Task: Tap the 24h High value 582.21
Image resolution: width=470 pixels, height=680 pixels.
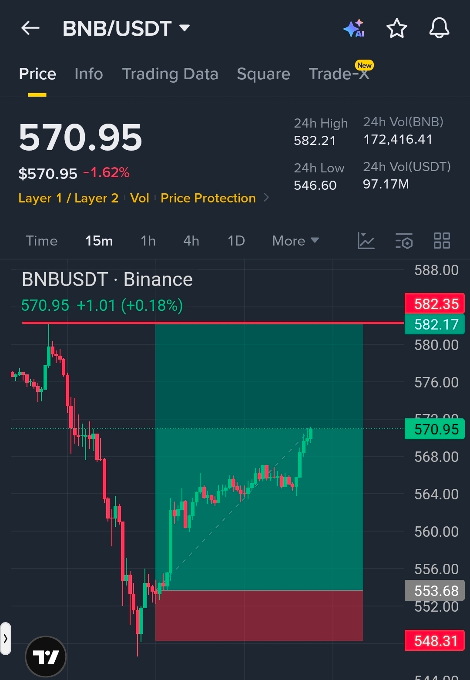Action: pyautogui.click(x=315, y=141)
